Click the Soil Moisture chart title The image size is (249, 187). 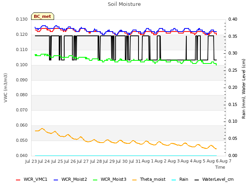(x=124, y=4)
